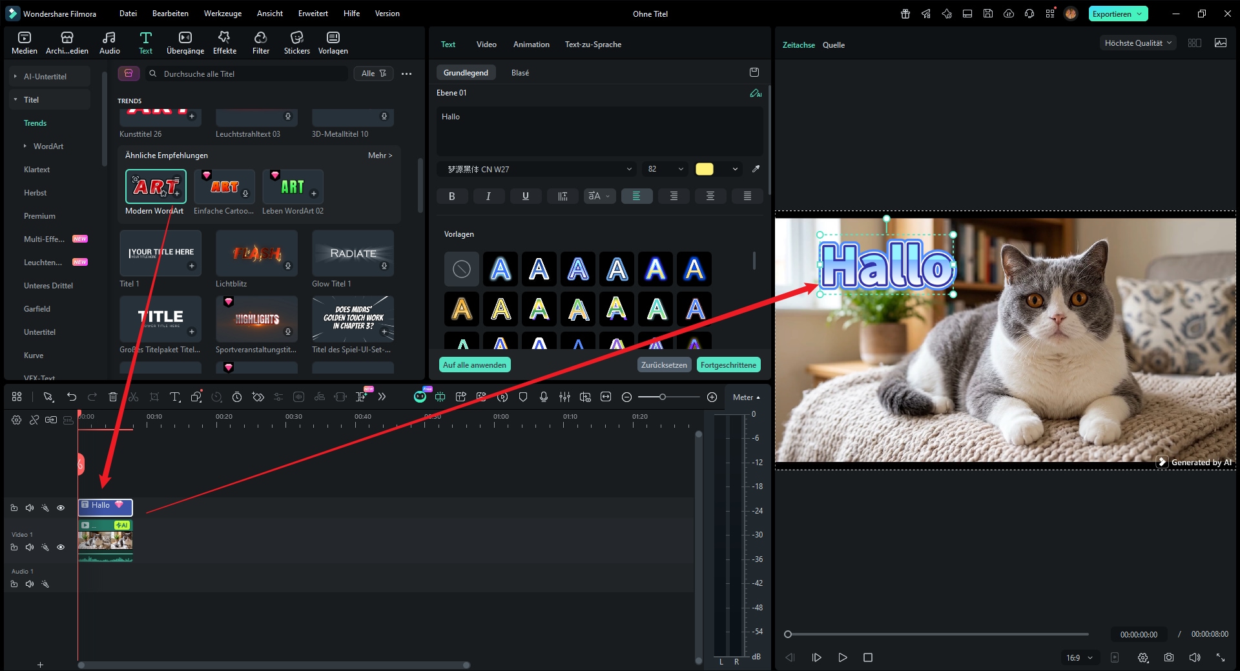Open more options for titles search

click(x=406, y=74)
